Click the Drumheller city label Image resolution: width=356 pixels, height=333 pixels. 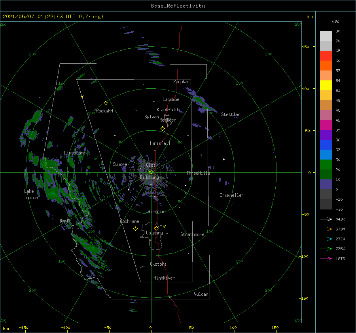pyautogui.click(x=232, y=195)
